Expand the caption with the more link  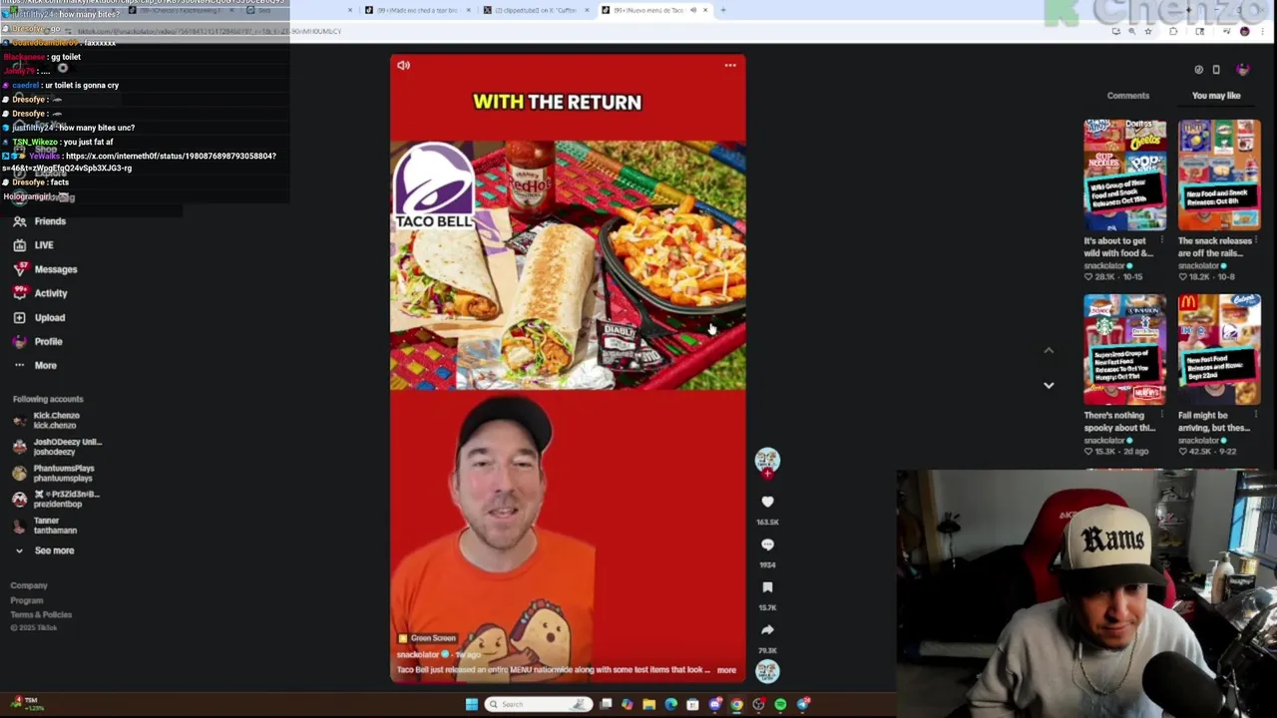[x=726, y=670]
